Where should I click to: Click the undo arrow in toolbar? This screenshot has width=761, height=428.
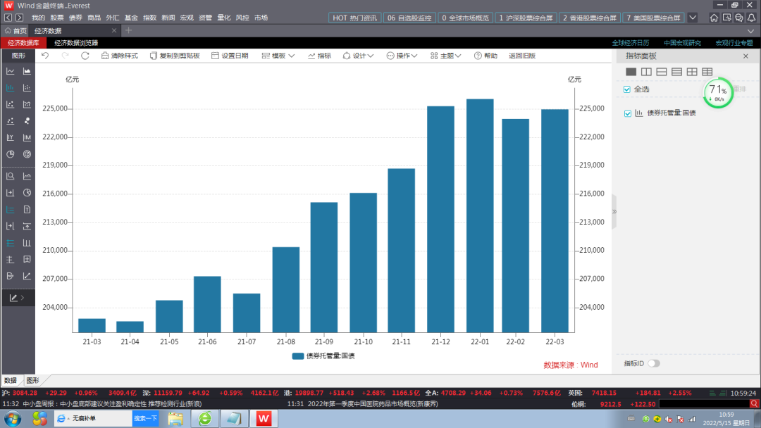tap(45, 56)
